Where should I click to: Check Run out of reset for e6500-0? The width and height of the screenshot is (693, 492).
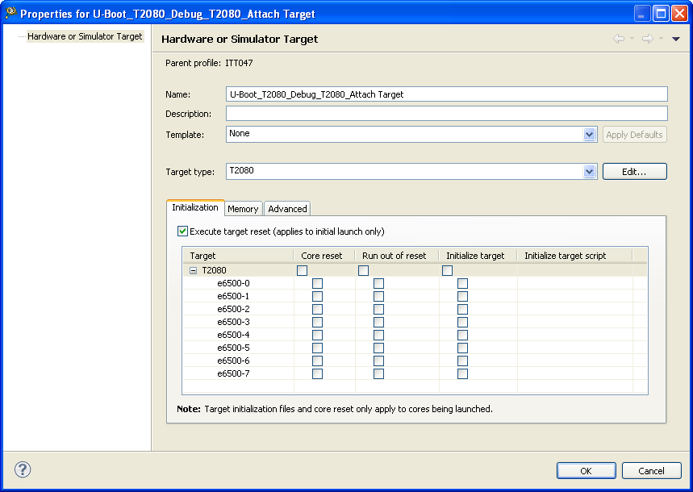coord(378,284)
